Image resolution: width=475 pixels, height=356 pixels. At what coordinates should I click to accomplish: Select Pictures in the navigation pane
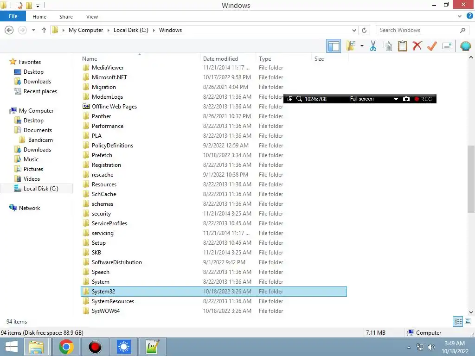tap(33, 169)
